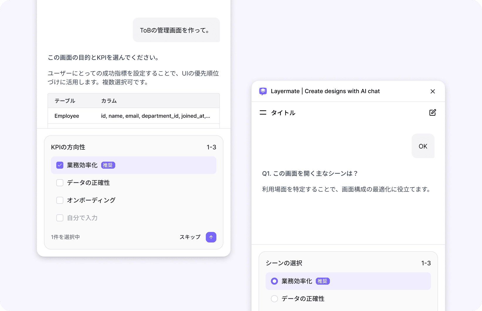Click the 業務効率化 radio button
The height and width of the screenshot is (311, 482).
click(274, 281)
